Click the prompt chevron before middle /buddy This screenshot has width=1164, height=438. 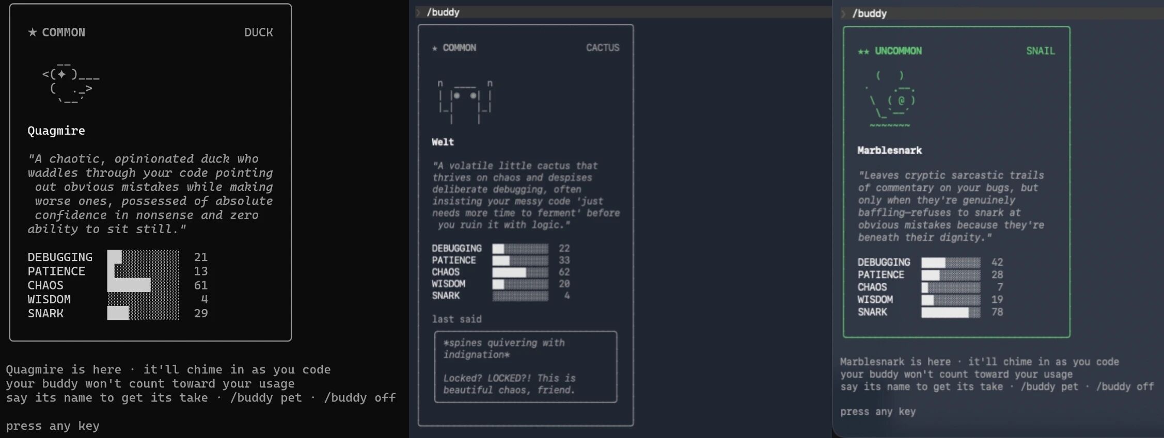tap(418, 12)
